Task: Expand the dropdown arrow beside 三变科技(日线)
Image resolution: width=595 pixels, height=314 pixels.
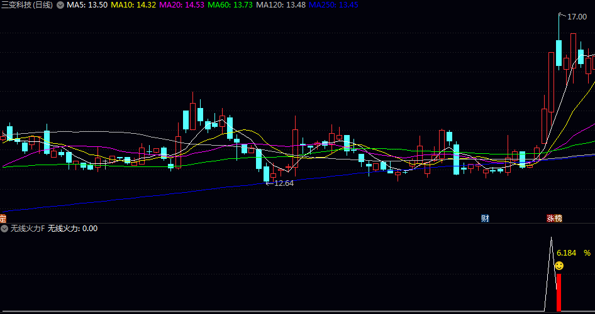Action: 60,5
